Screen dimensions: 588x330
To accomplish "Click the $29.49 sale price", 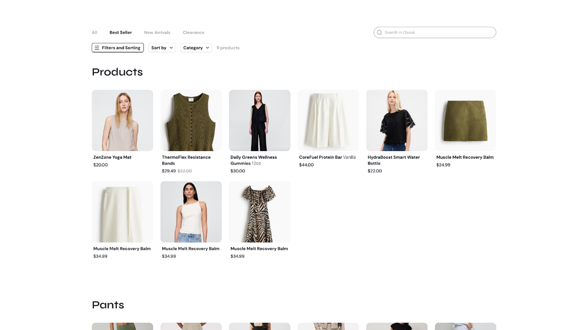I will pyautogui.click(x=169, y=171).
